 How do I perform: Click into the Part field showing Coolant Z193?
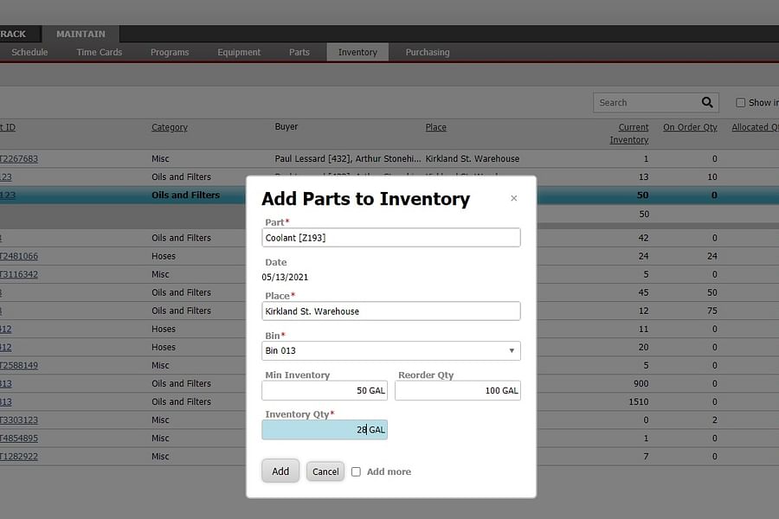click(x=390, y=237)
